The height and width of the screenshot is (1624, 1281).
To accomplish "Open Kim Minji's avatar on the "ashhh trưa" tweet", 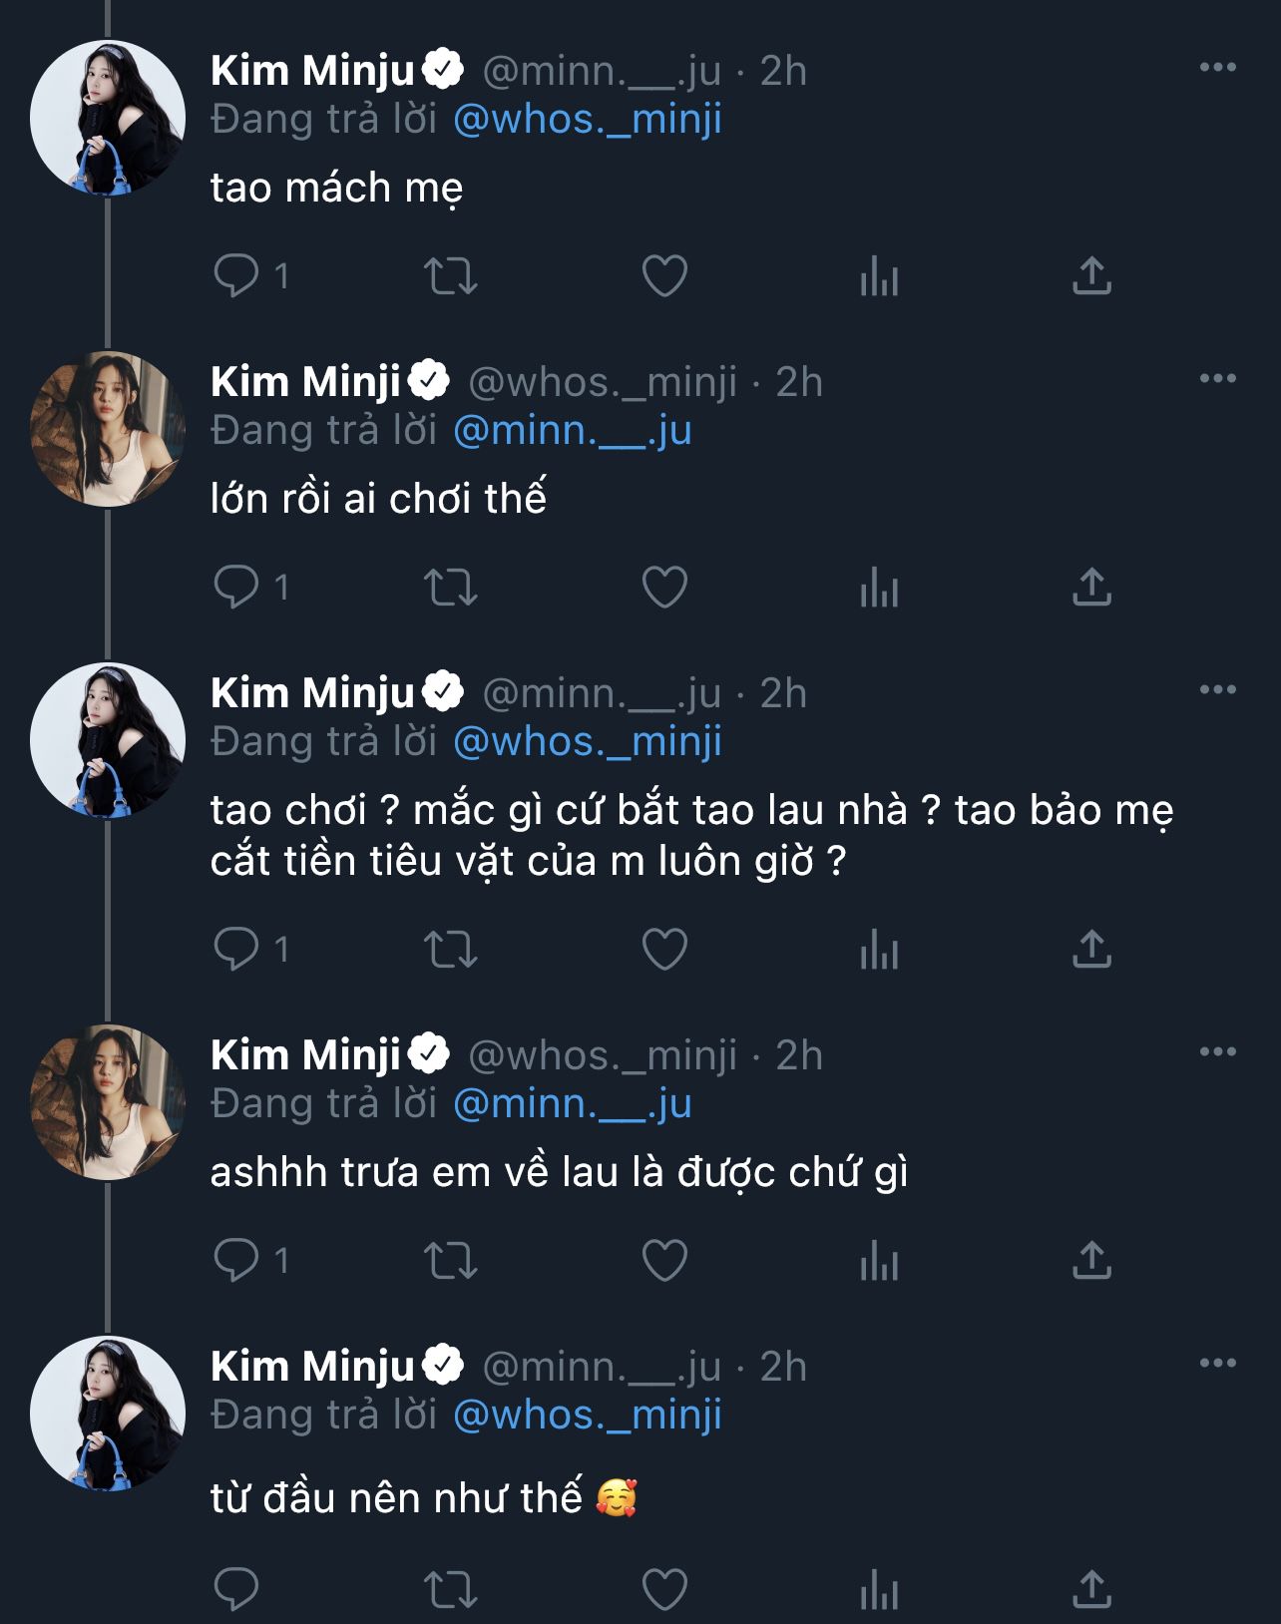I will coord(108,1102).
